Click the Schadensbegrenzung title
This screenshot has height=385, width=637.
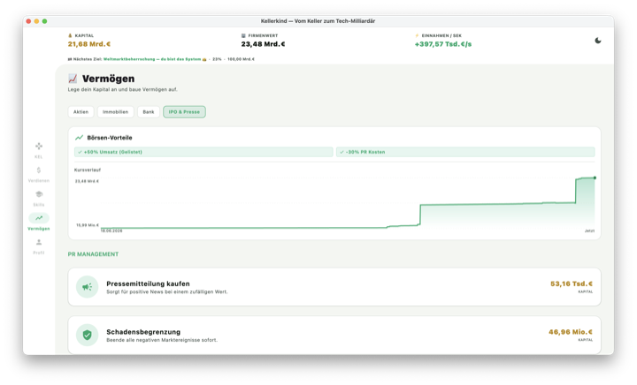143,332
